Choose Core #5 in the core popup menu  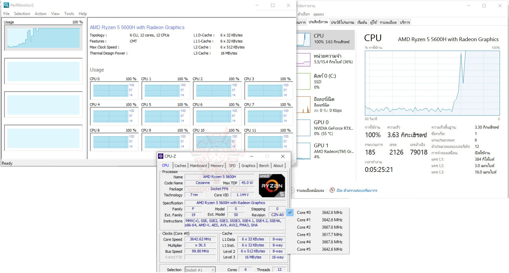tap(318, 249)
